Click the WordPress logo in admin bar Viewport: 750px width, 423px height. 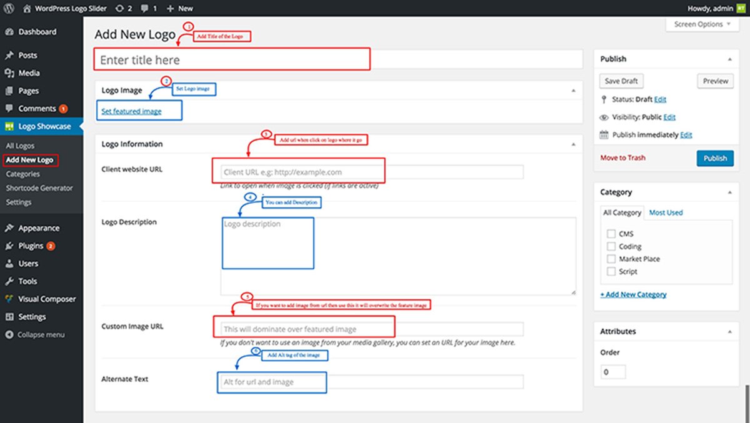pyautogui.click(x=8, y=8)
